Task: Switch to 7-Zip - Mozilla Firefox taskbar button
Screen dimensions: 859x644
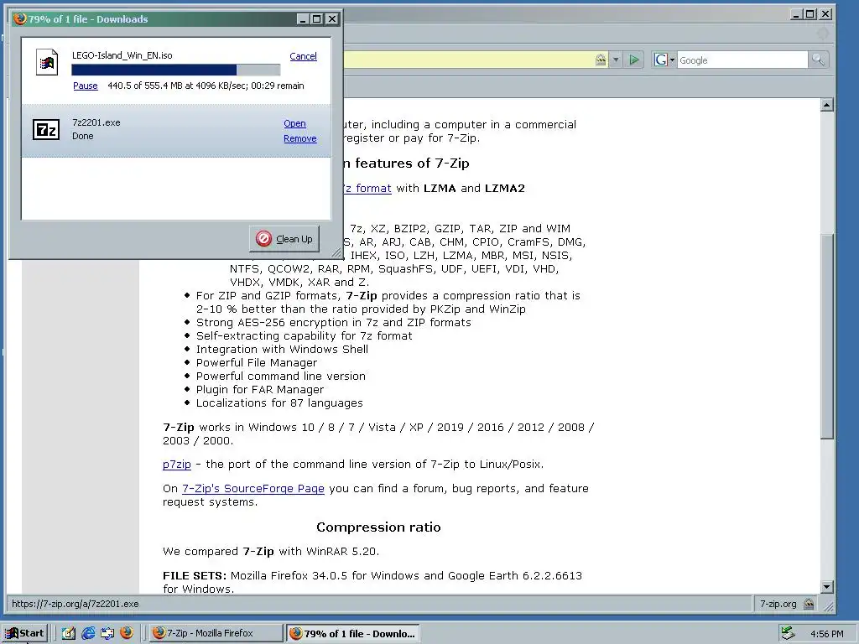Action: (x=216, y=633)
